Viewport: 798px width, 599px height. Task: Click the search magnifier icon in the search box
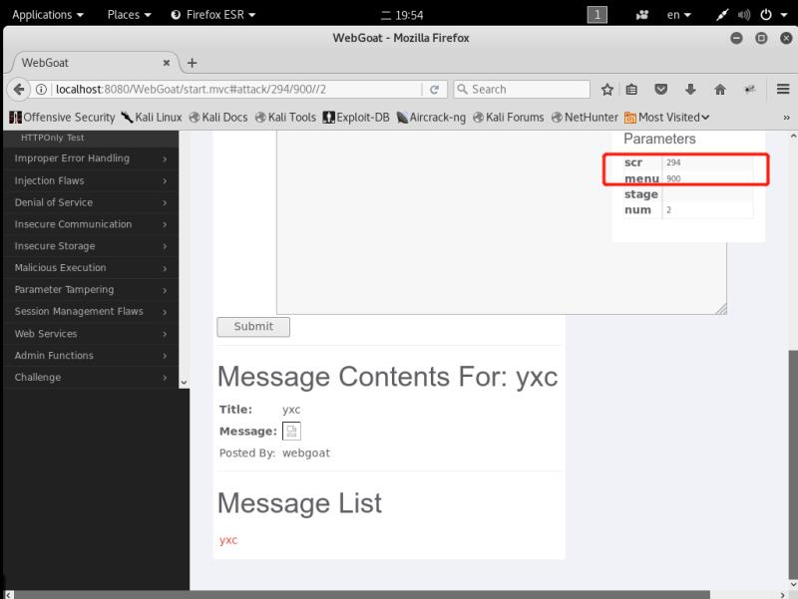[x=462, y=90]
